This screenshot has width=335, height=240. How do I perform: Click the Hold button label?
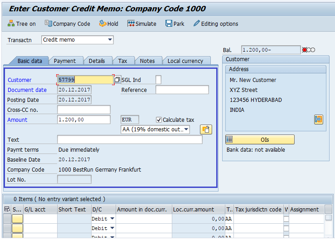[112, 24]
